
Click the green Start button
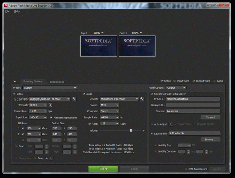[x=103, y=169]
